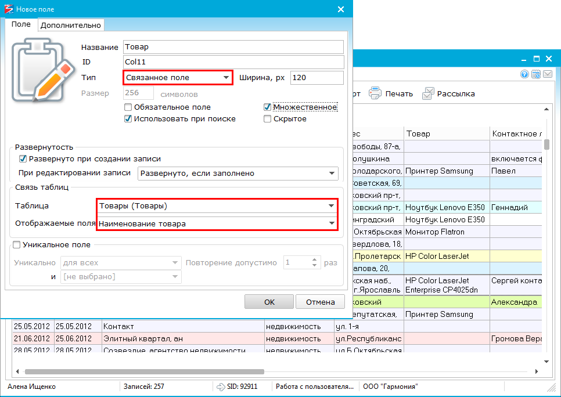Open the '[не выбрано]' dropdown
The width and height of the screenshot is (561, 397).
121,277
